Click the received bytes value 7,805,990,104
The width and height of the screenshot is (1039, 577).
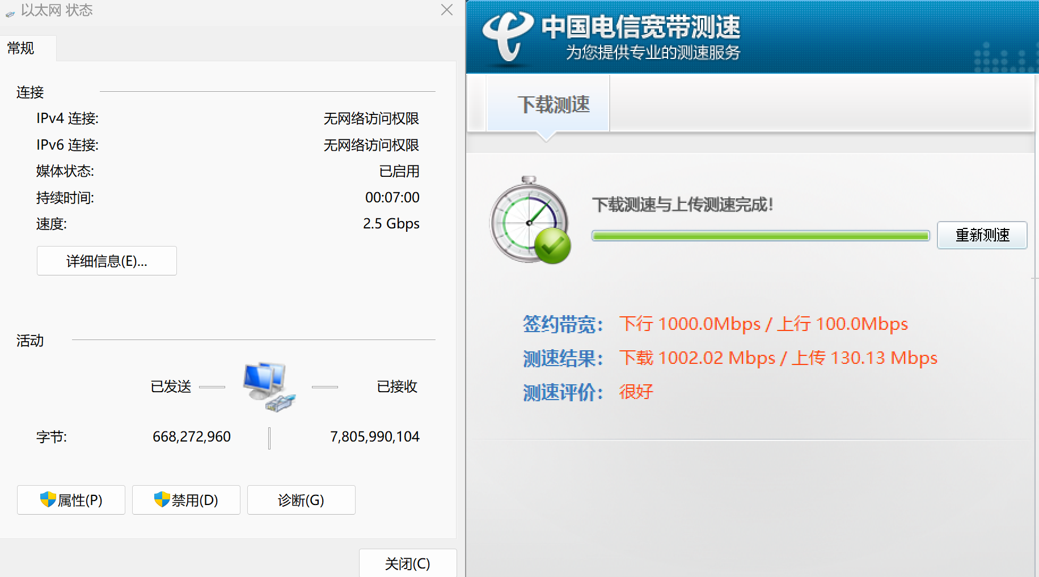(x=374, y=436)
